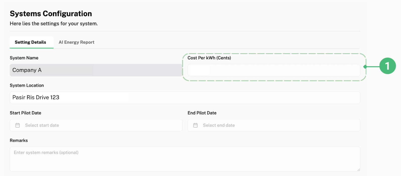
Task: Select the Setting Details tab
Action: pyautogui.click(x=30, y=42)
